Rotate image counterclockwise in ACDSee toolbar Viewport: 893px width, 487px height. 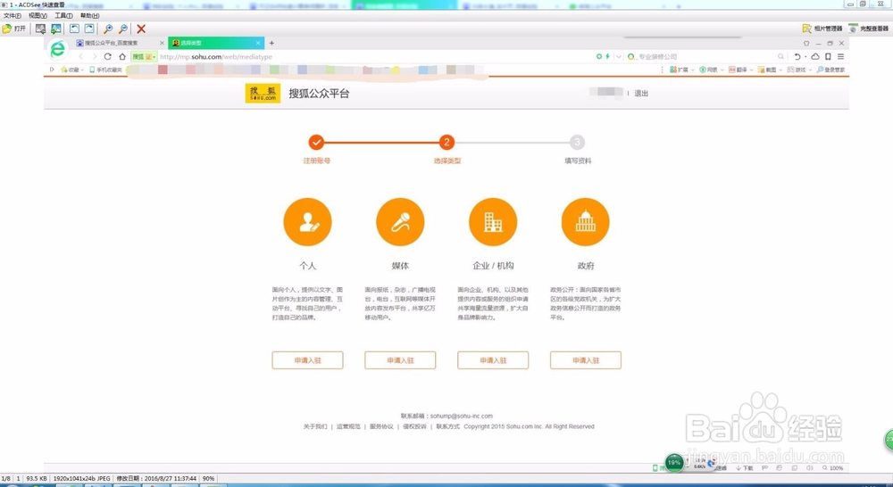coord(75,29)
